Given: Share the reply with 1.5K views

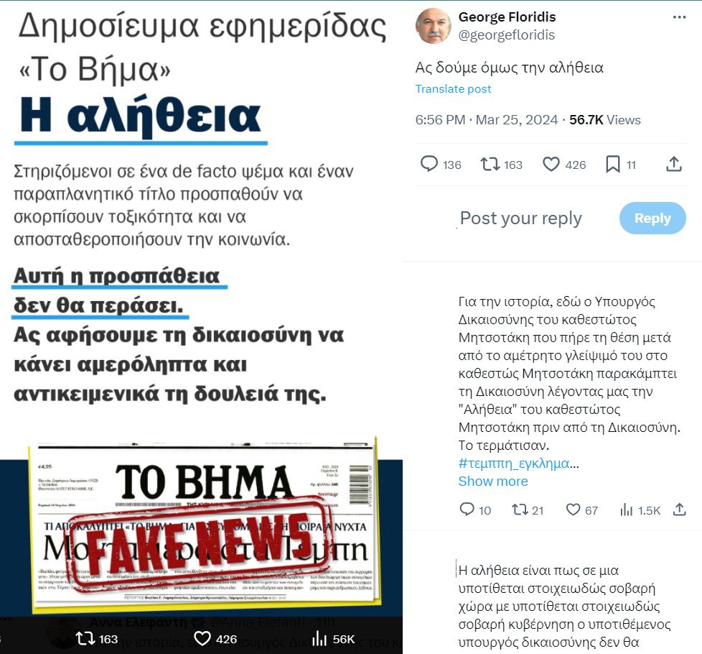Looking at the screenshot, I should pyautogui.click(x=679, y=510).
